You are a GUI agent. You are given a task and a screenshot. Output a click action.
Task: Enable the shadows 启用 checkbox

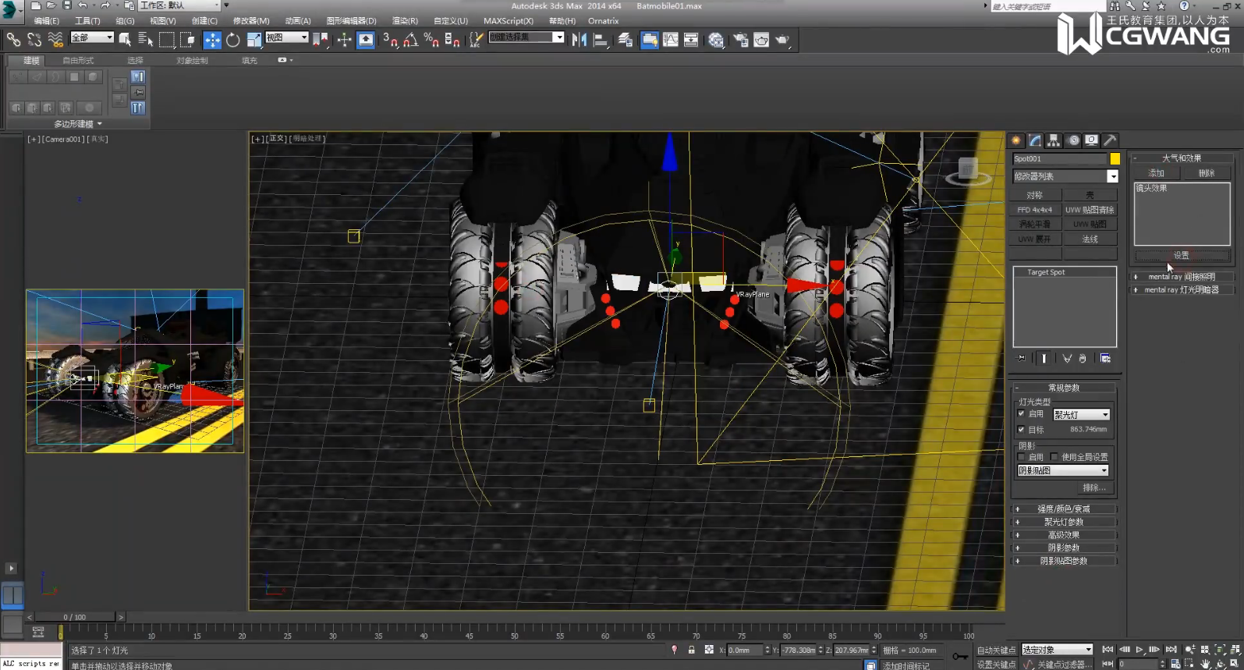pos(1021,457)
